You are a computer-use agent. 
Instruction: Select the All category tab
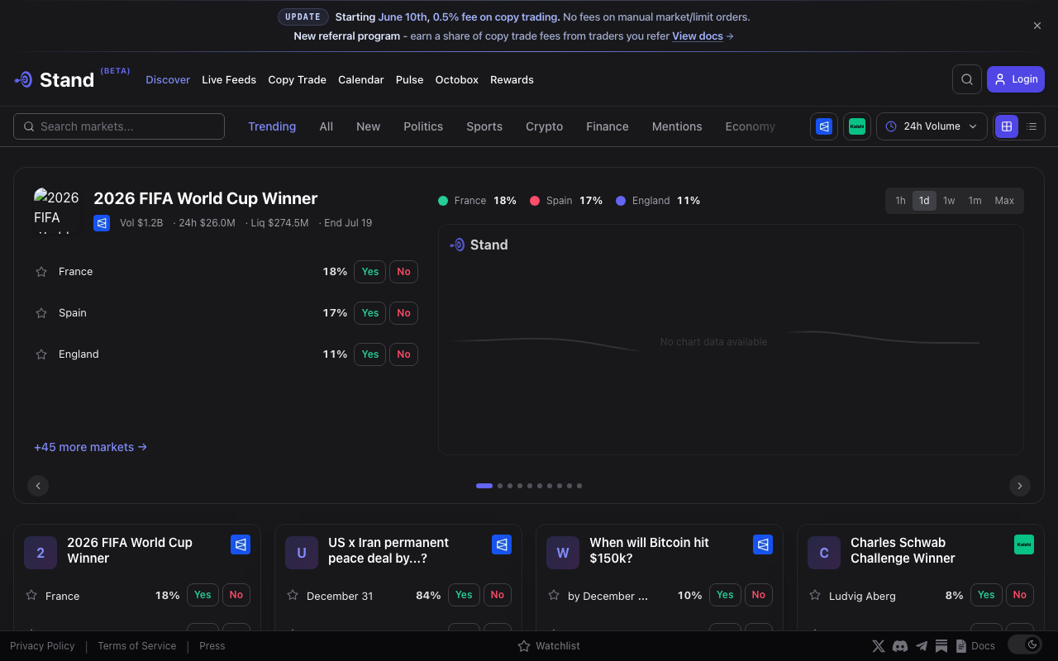326,126
